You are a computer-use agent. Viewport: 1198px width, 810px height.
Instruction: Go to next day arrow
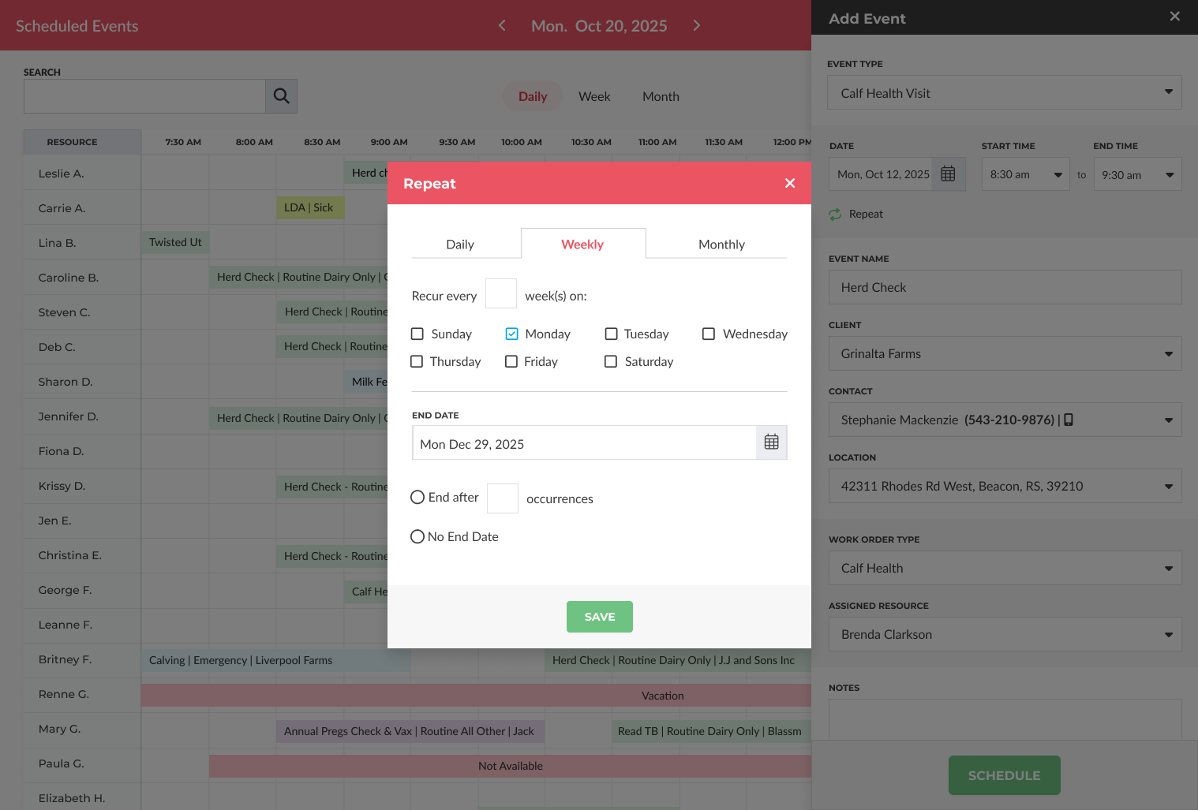tap(696, 25)
